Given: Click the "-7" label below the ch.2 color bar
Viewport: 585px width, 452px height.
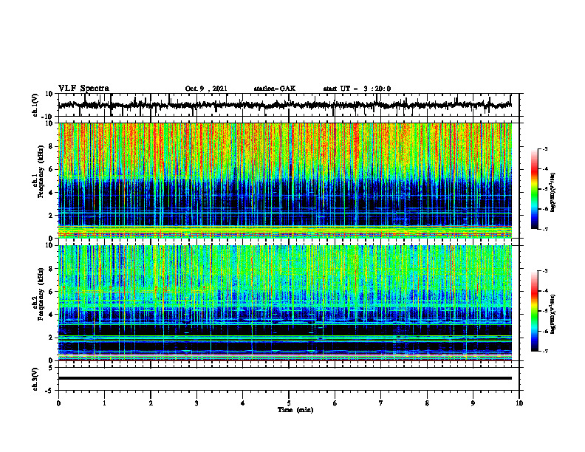Looking at the screenshot, I should [x=544, y=351].
